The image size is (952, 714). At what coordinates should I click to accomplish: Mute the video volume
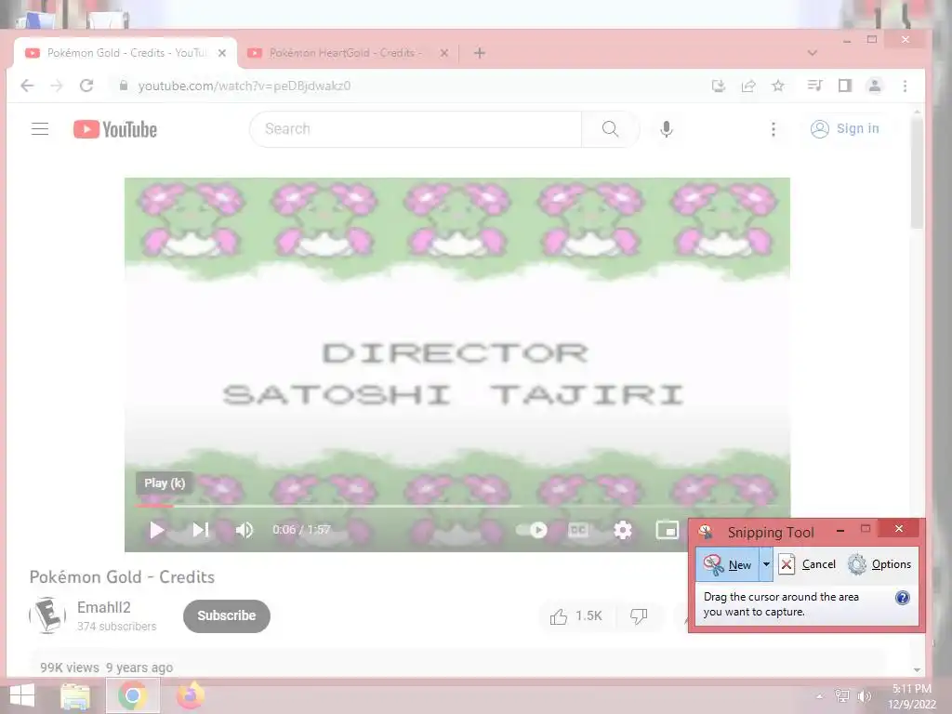(245, 530)
